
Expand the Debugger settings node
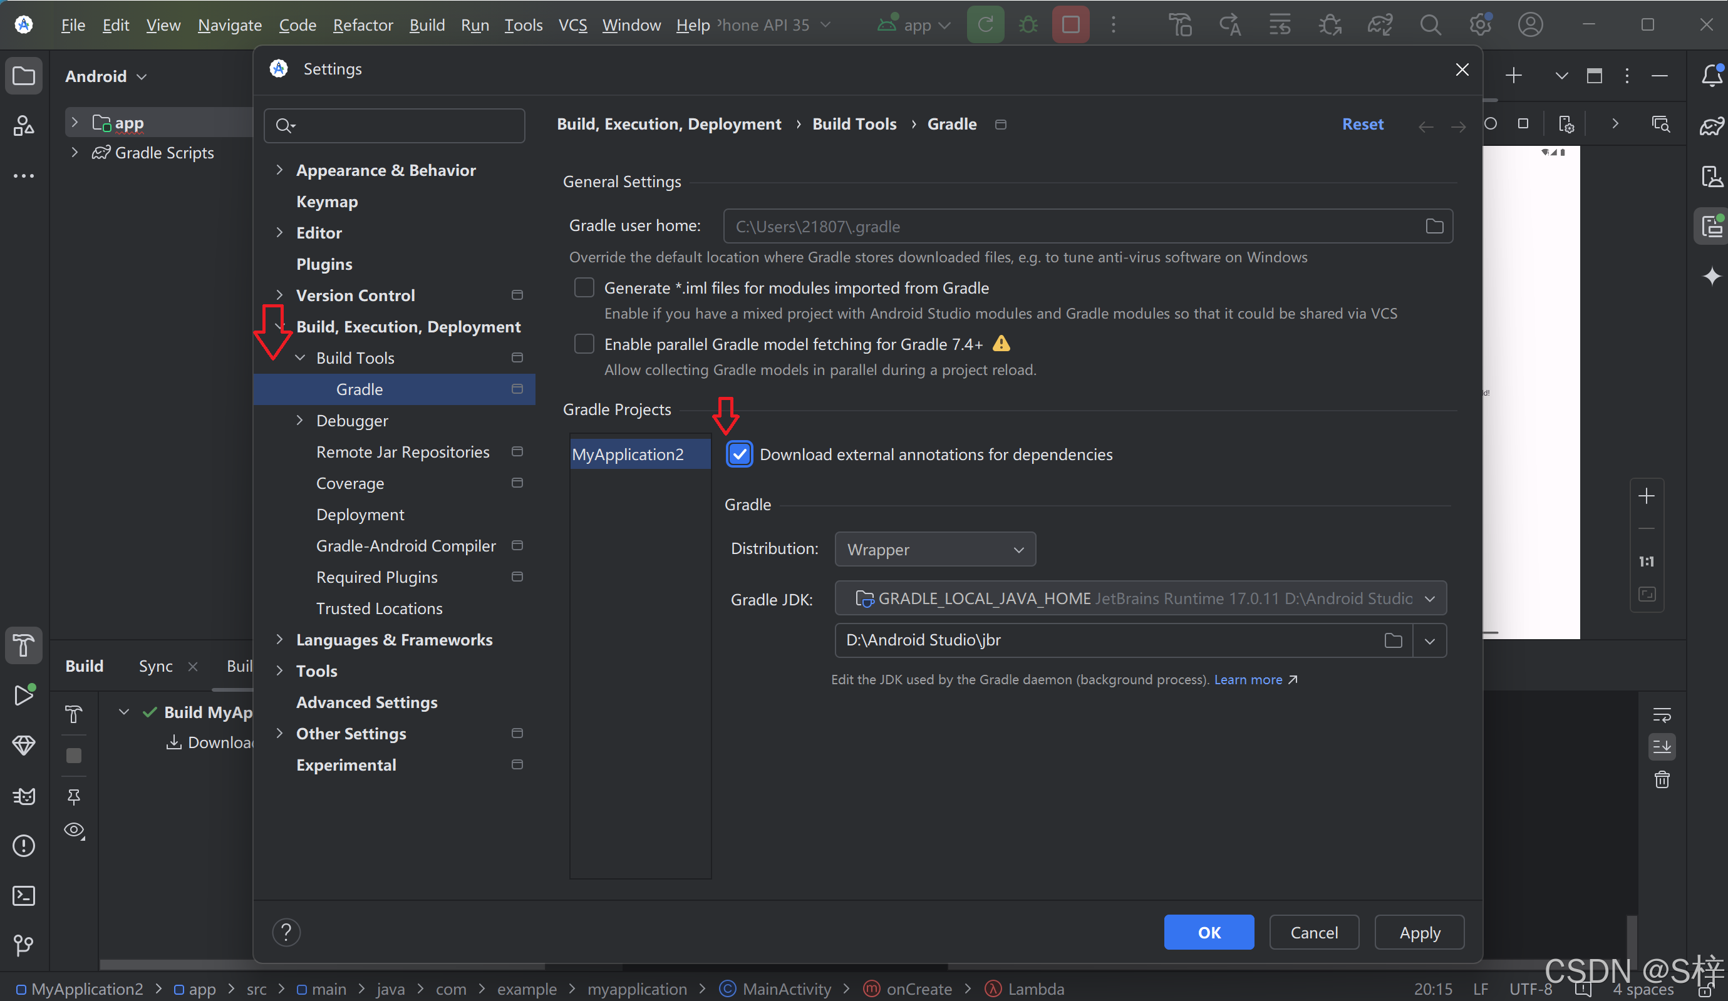pyautogui.click(x=299, y=420)
